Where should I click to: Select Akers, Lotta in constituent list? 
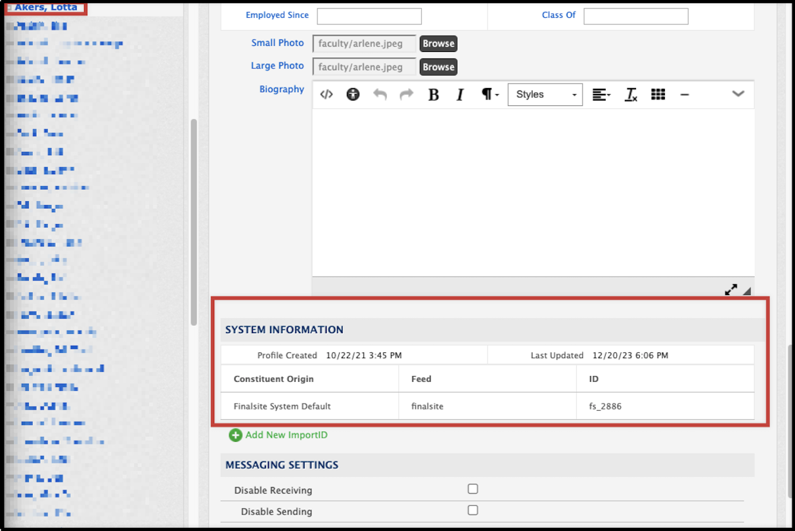pyautogui.click(x=46, y=7)
